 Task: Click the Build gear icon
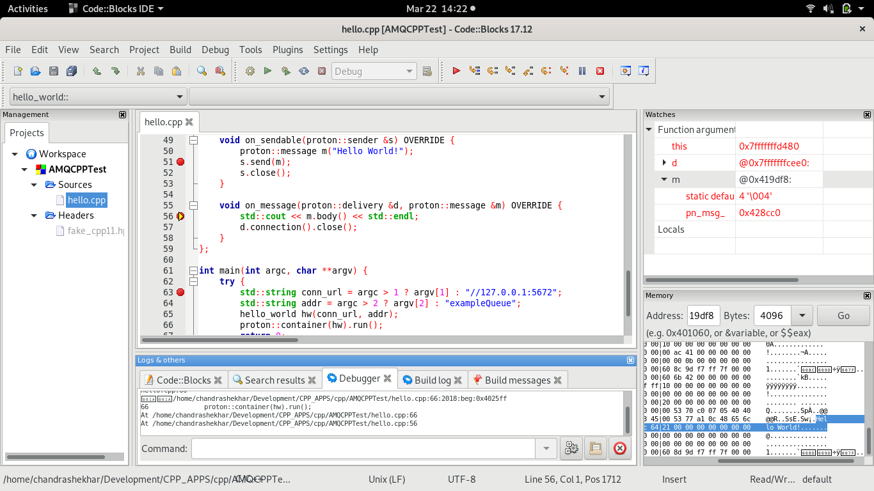pyautogui.click(x=250, y=71)
